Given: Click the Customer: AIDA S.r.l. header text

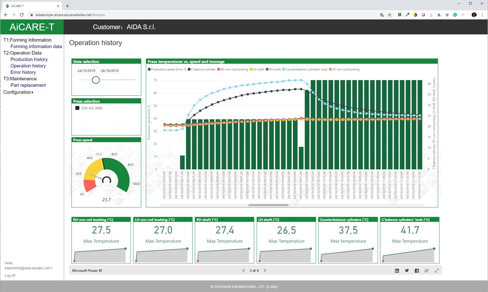Looking at the screenshot, I should 124,27.
